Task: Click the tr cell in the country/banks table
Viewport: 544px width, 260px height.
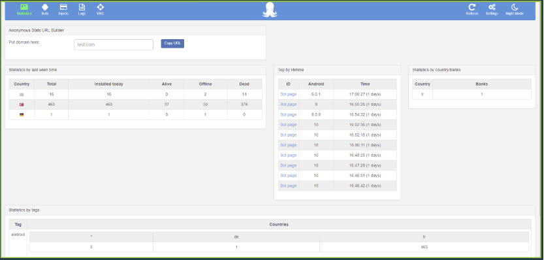Action: [x=423, y=94]
